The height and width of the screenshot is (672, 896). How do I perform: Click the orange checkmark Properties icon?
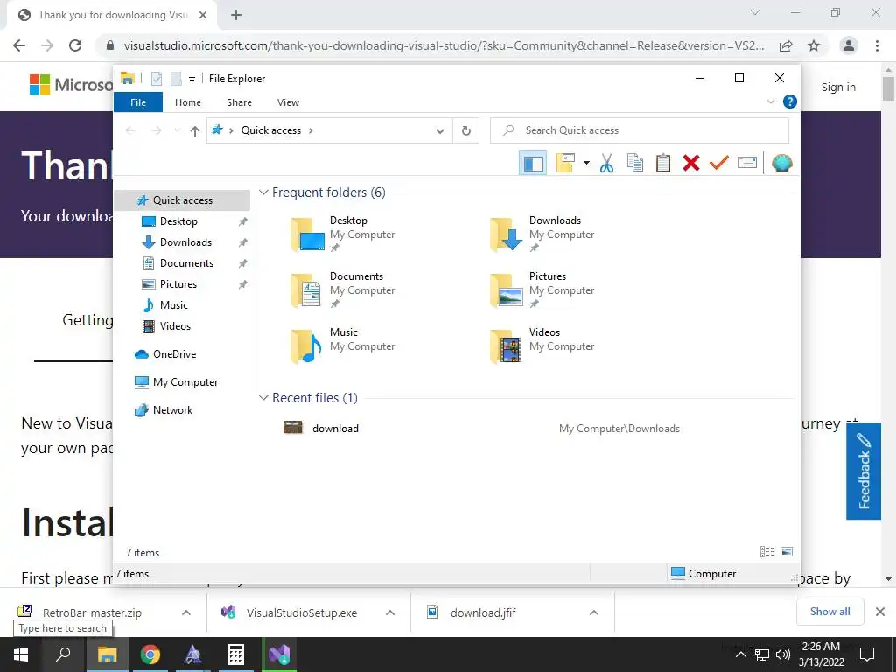pyautogui.click(x=719, y=164)
